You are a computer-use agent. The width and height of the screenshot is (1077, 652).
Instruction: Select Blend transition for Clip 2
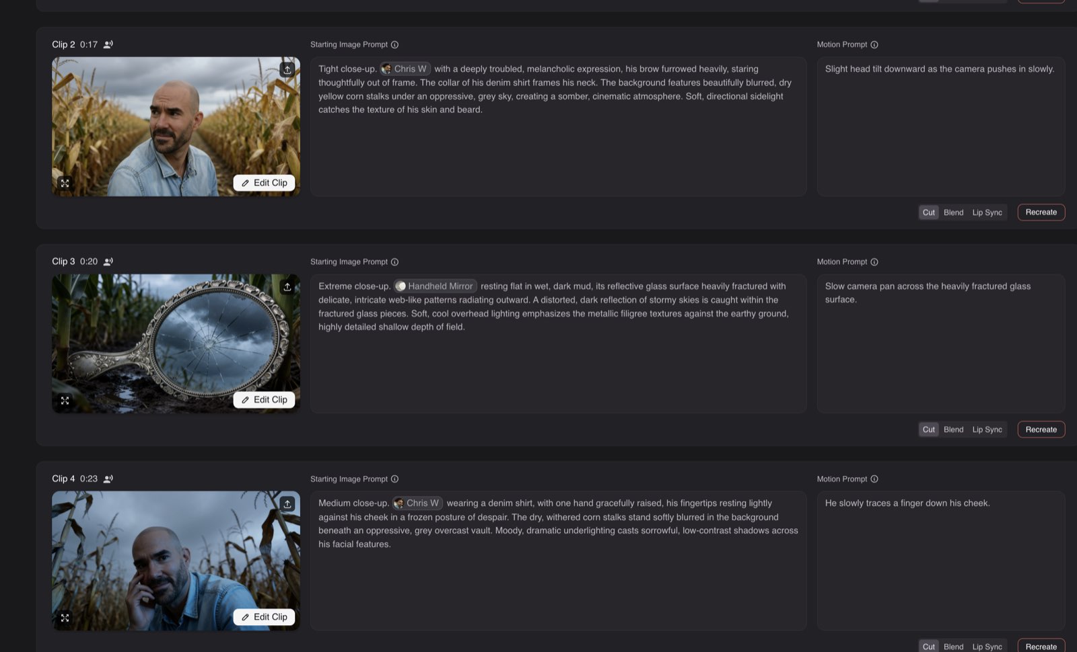tap(953, 212)
